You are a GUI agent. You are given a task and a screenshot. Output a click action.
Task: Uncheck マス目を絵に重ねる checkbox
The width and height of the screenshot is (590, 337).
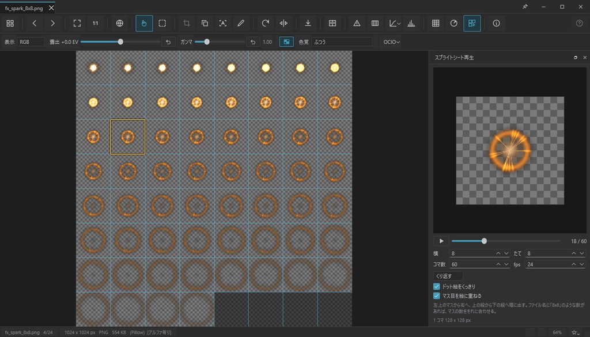point(437,296)
